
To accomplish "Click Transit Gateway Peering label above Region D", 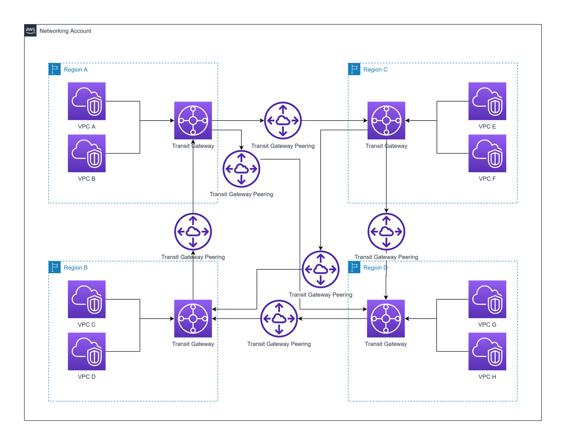I will [x=386, y=257].
